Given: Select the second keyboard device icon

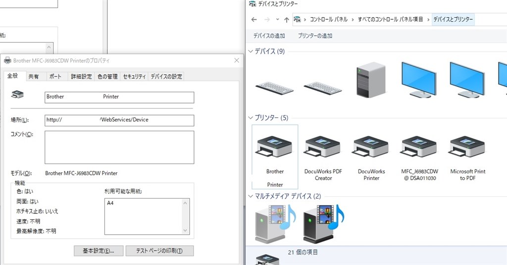Looking at the screenshot, I should (323, 88).
